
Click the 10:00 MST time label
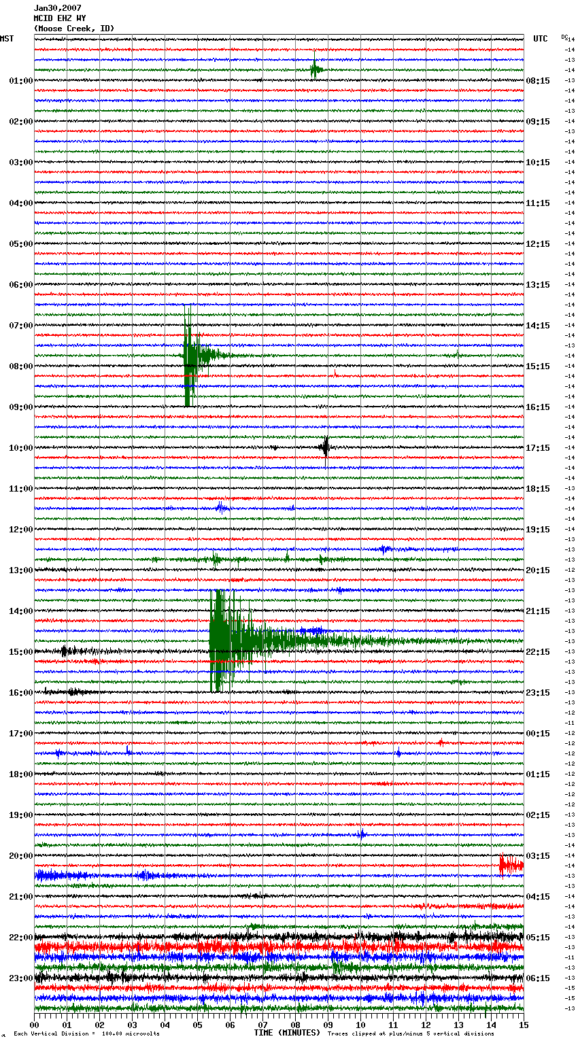[21, 448]
